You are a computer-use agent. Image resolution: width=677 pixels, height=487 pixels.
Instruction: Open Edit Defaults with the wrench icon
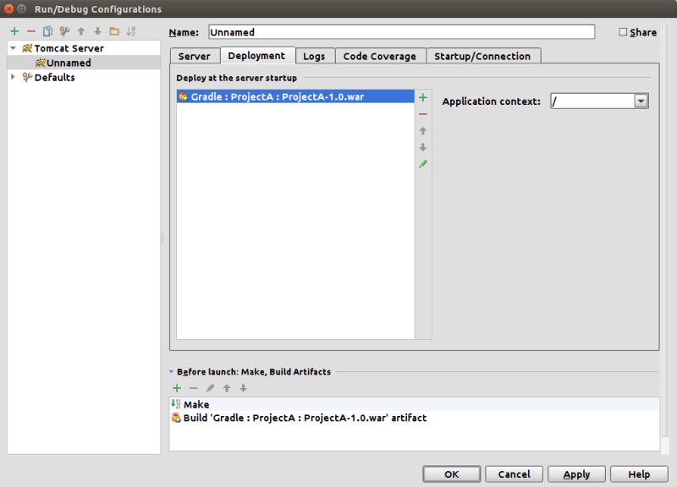click(64, 30)
